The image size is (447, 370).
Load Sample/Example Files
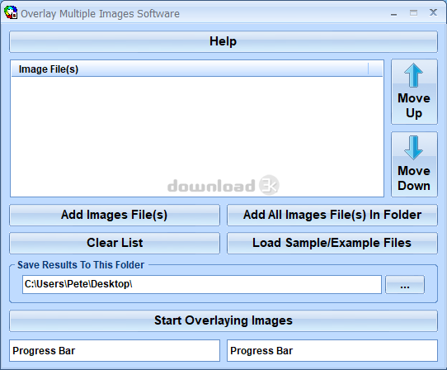(x=332, y=244)
